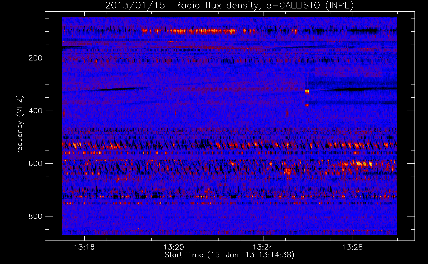Click the 400 frequency tick label
The image size is (428, 264).
[35, 111]
